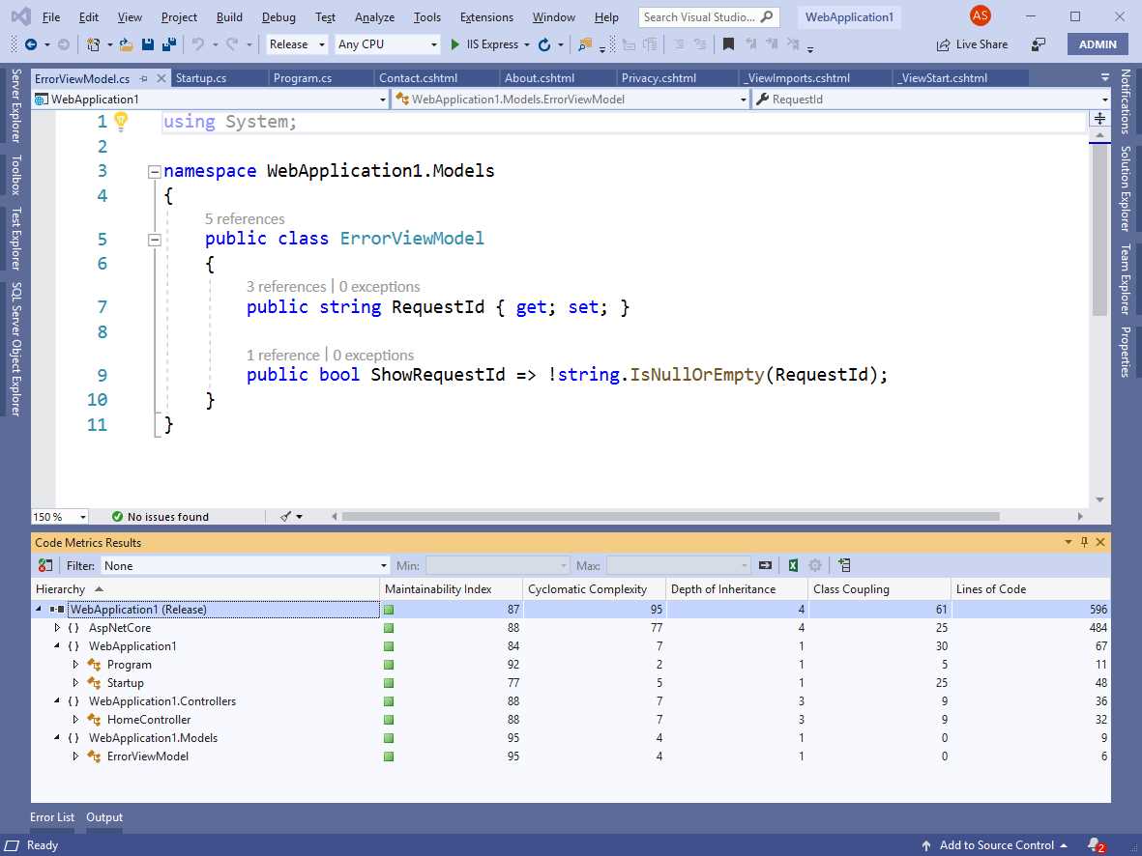Change the 150% editor zoom level
1142x856 pixels.
tap(58, 516)
